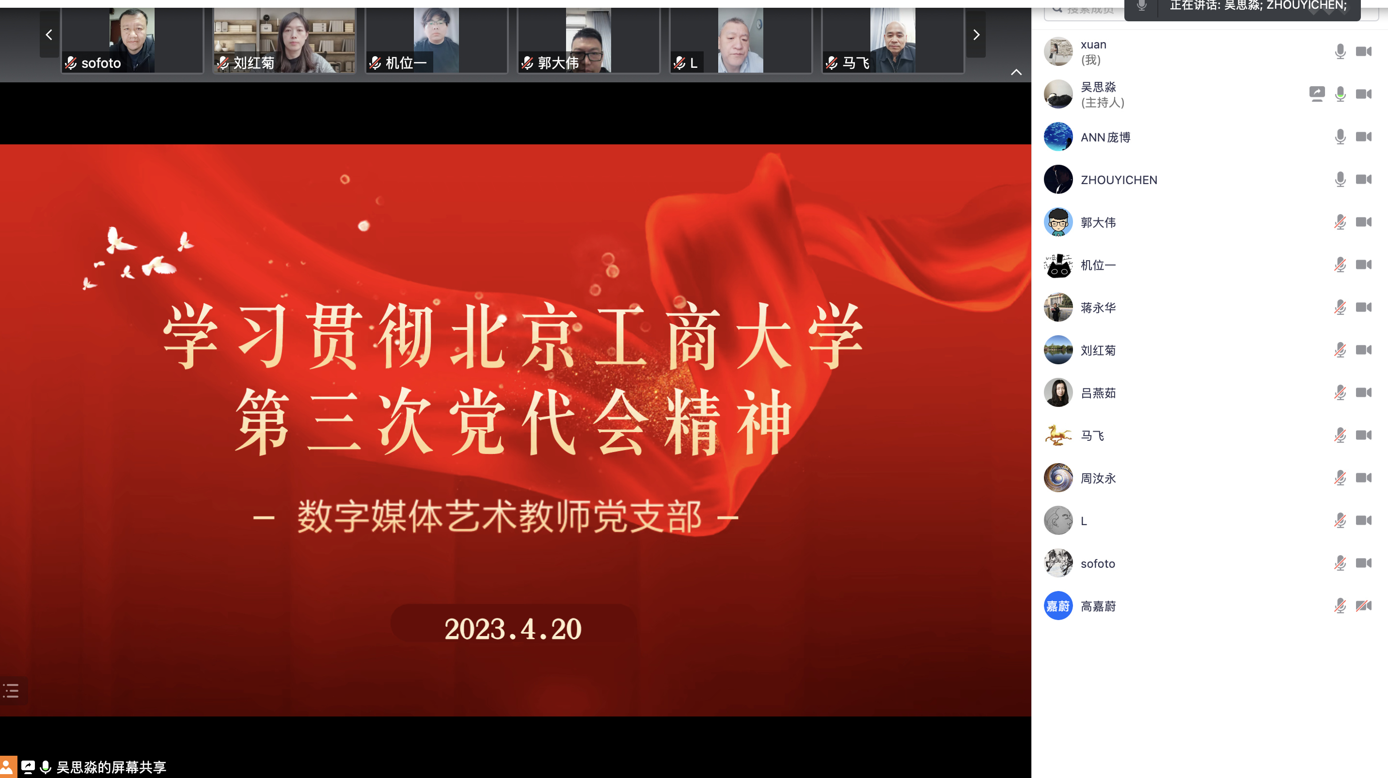Click 马飞's muted microphone icon in list
The width and height of the screenshot is (1388, 778).
[1341, 435]
